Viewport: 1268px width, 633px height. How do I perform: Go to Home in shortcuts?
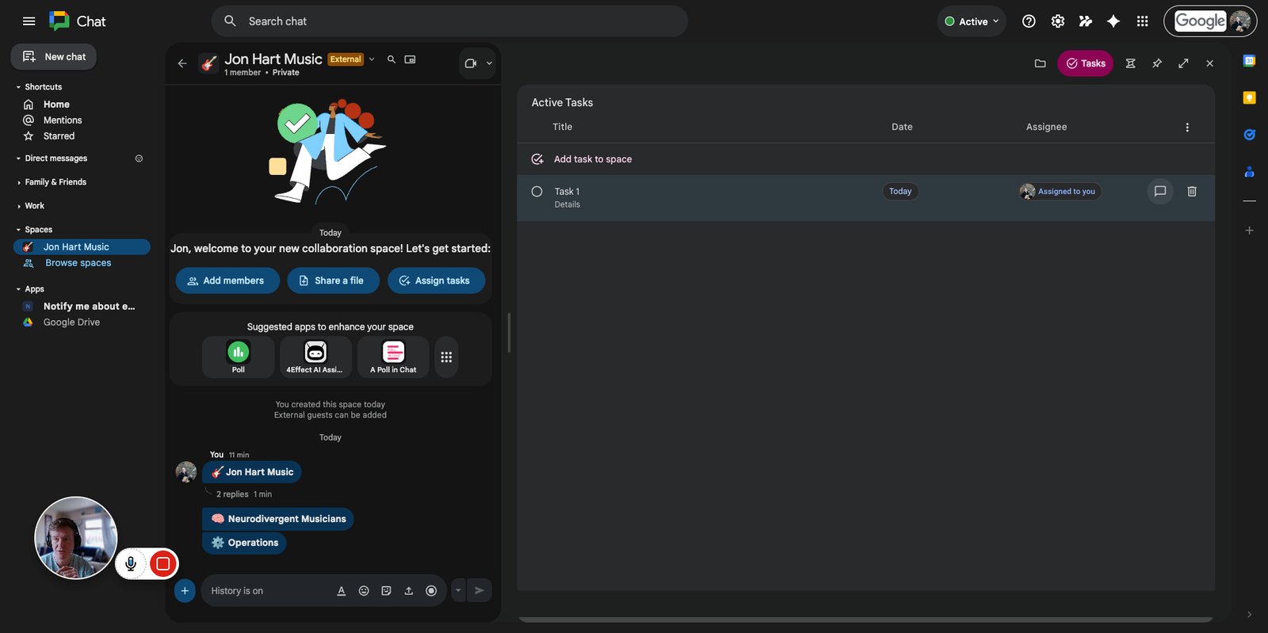56,105
